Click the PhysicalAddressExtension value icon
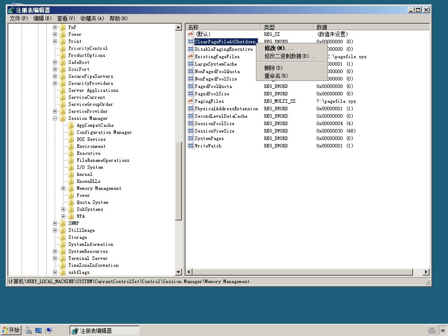Image resolution: width=448 pixels, height=336 pixels. click(191, 108)
